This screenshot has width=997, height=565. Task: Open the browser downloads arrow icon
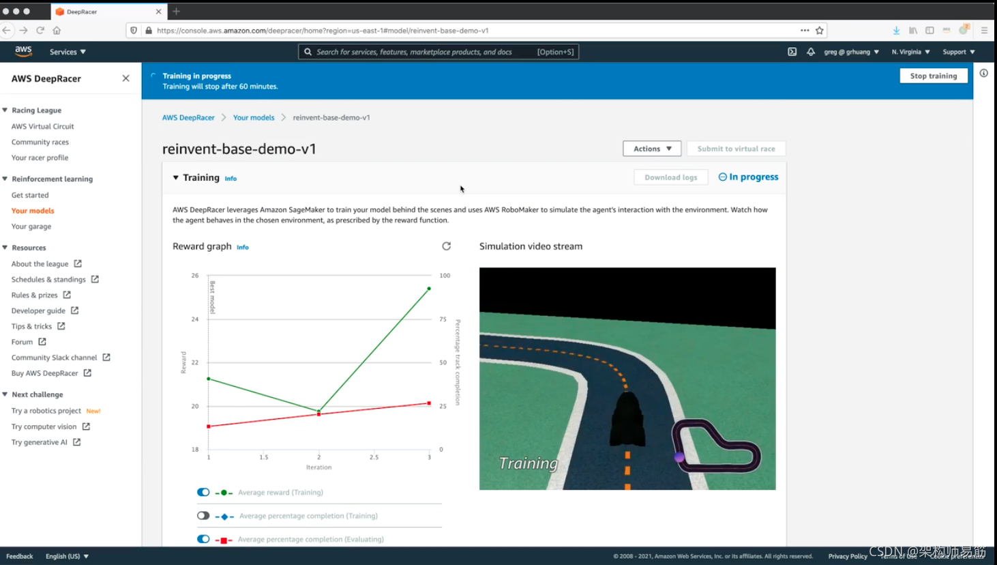coord(896,30)
